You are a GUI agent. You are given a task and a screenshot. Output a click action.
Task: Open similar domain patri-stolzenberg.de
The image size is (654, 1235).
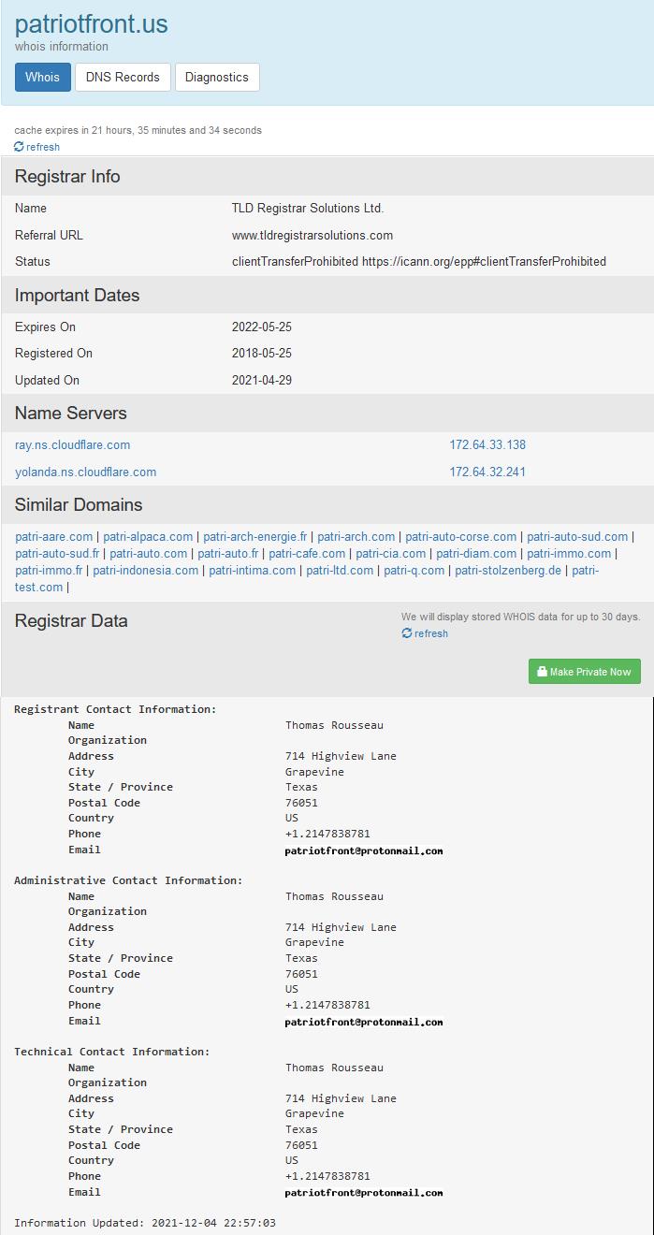coord(508,571)
